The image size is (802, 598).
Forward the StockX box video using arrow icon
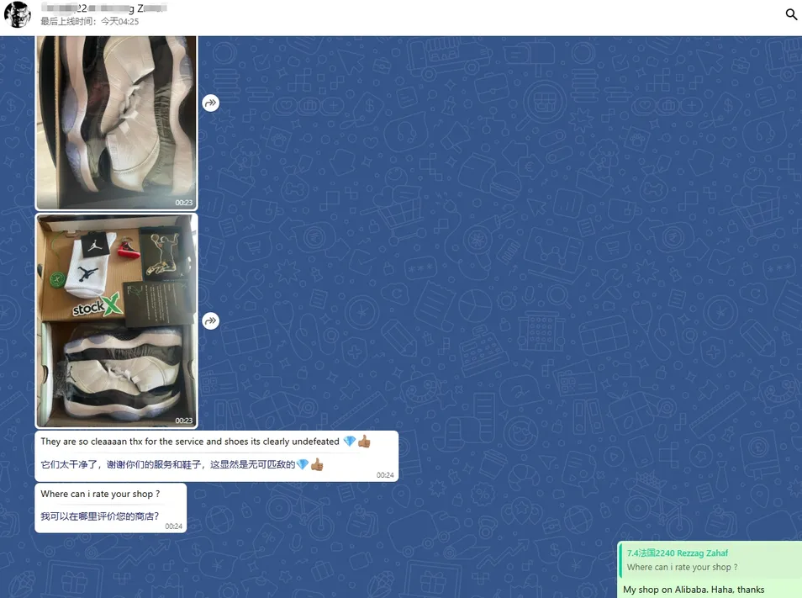point(210,320)
